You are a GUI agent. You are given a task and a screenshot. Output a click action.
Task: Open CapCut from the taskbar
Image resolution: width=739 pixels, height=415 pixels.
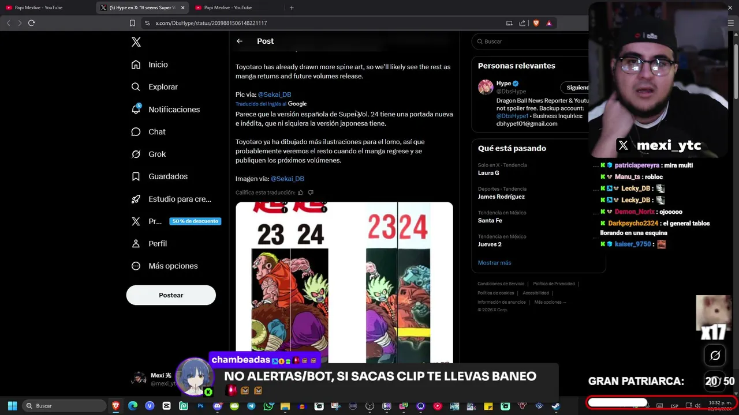(x=167, y=406)
